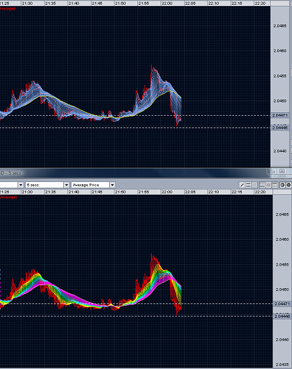Click the greyed-out delete drawing icon

[x=255, y=185]
